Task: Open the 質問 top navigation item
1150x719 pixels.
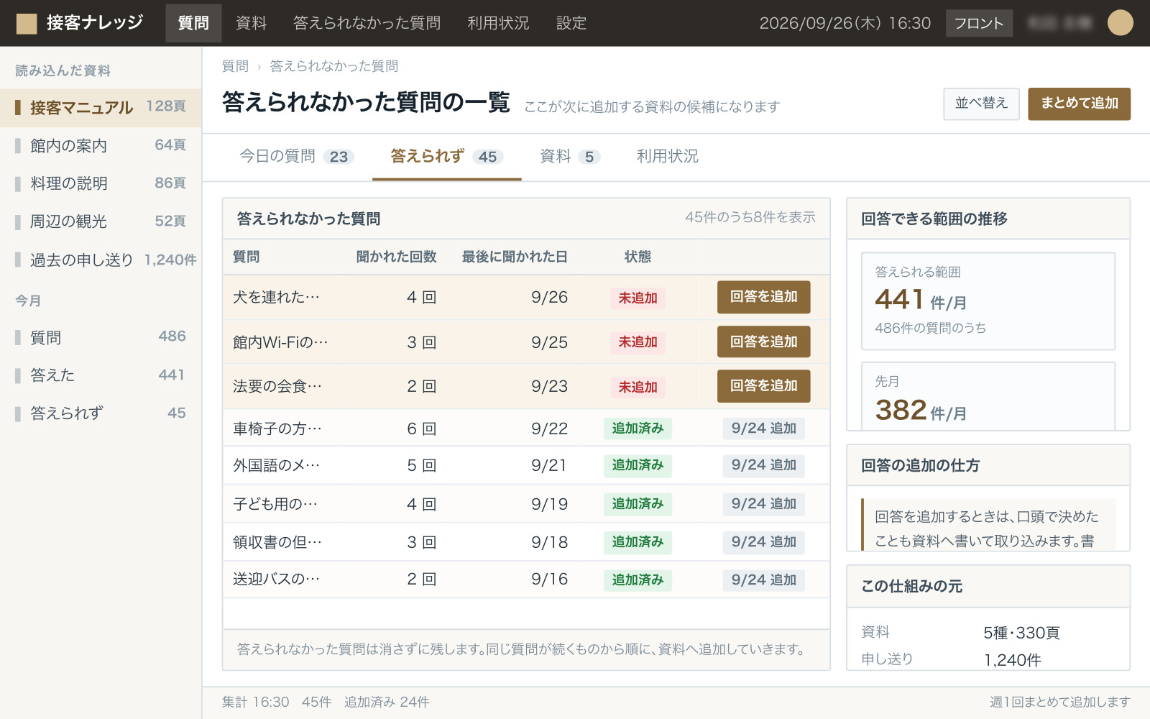Action: [x=193, y=23]
